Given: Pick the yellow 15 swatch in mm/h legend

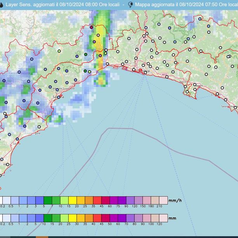Looking at the screenshot, I should (73, 200).
